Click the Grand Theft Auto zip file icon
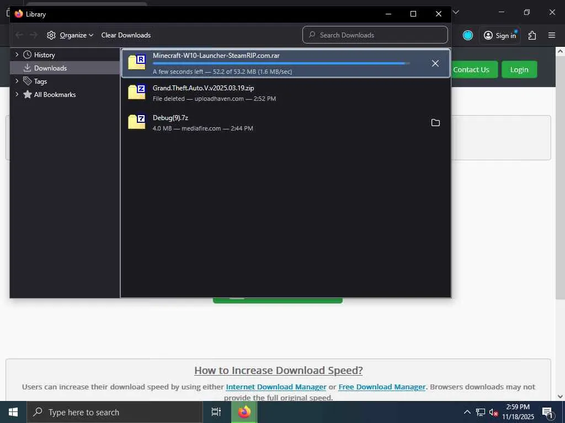The width and height of the screenshot is (565, 423). tap(137, 92)
